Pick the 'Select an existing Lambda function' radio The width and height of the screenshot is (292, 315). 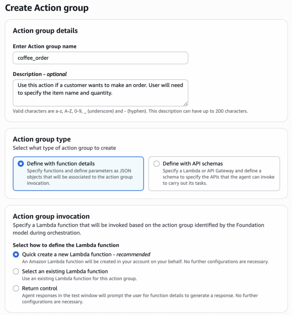pos(16,272)
